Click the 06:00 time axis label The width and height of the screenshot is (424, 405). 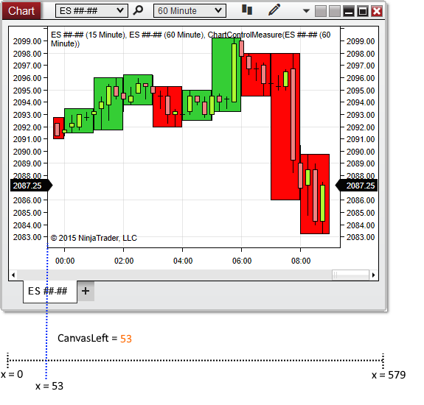242,261
